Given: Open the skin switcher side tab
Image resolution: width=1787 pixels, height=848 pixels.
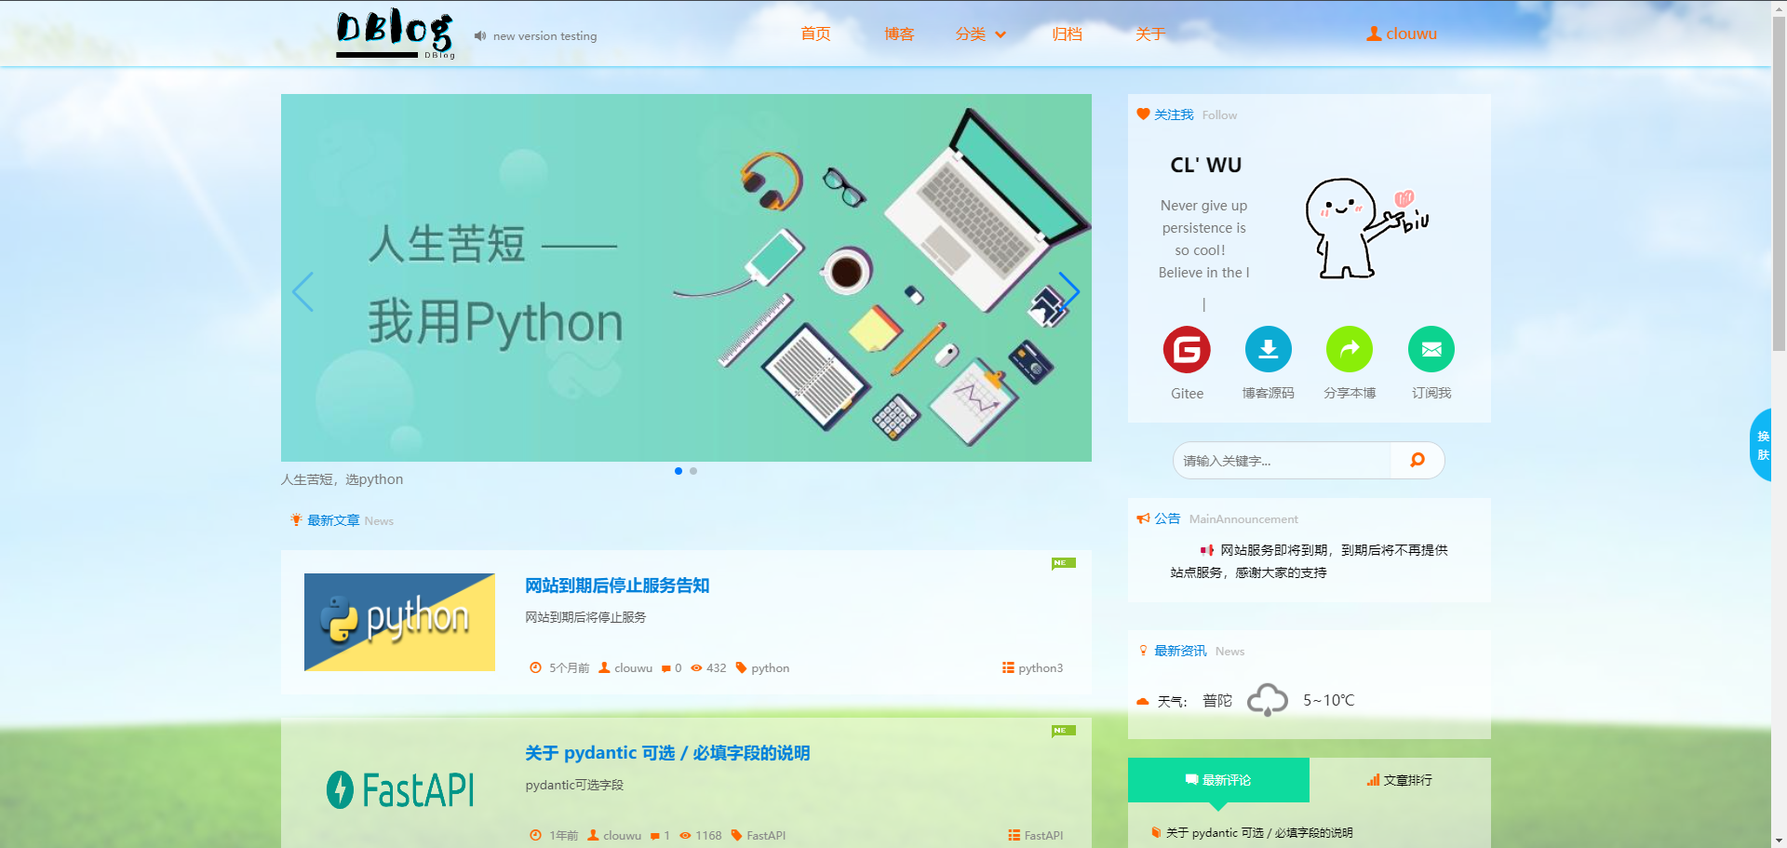Looking at the screenshot, I should pyautogui.click(x=1761, y=445).
